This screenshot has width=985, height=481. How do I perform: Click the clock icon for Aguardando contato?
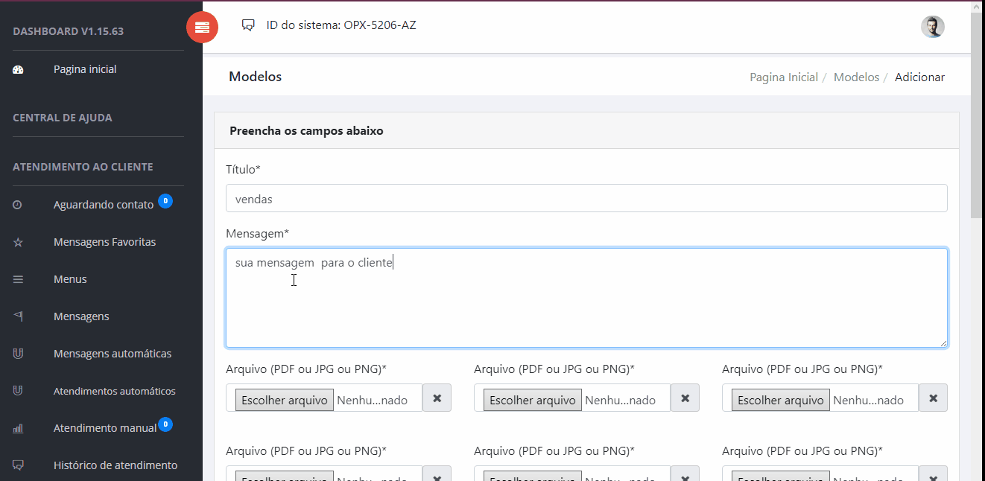(18, 205)
